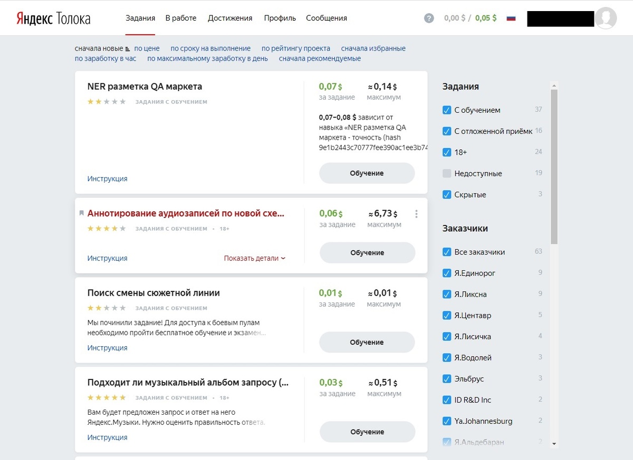The height and width of the screenshot is (460, 633).
Task: Click the Russian flag language icon
Action: (511, 18)
